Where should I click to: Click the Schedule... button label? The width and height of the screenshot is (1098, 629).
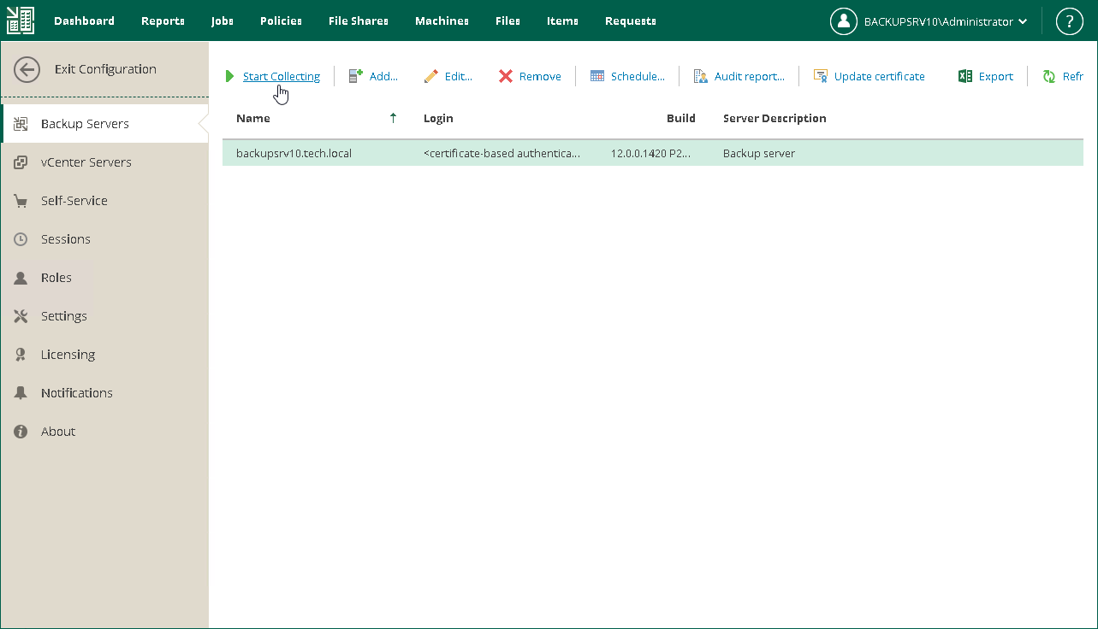[x=638, y=77]
